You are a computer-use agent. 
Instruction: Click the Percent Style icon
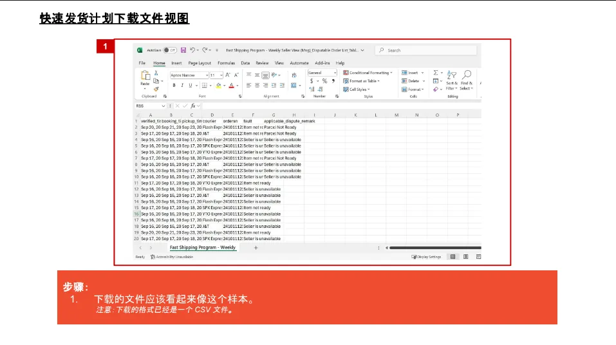[324, 81]
